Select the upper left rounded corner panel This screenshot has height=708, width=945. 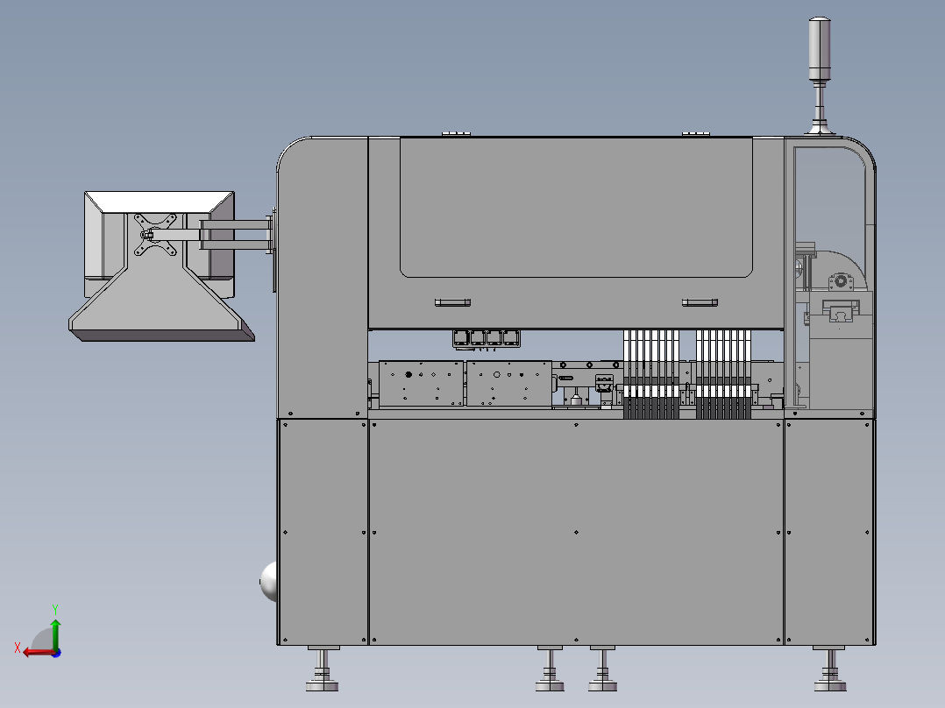pos(323,277)
